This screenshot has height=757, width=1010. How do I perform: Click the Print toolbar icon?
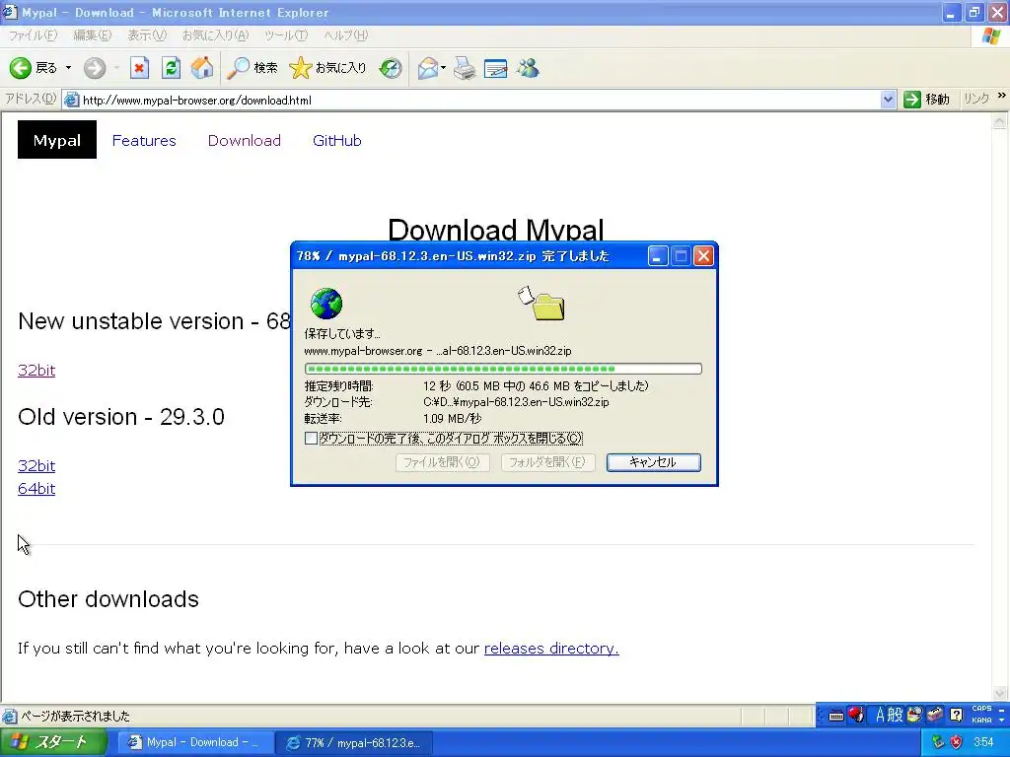coord(465,68)
